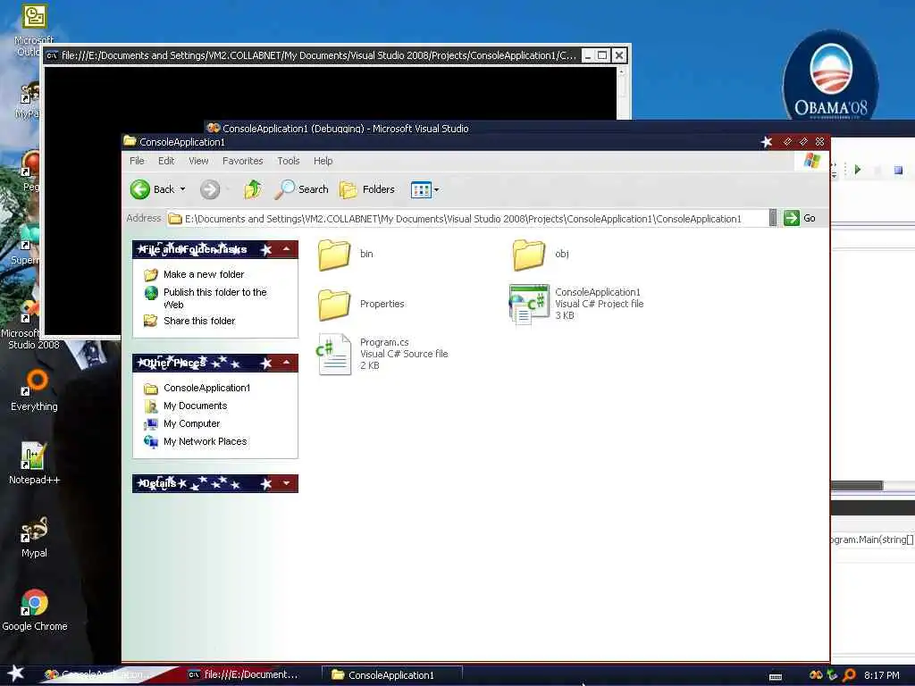
Task: Click the Visual Studio horizontal scrollbar thumb
Action: click(x=857, y=485)
